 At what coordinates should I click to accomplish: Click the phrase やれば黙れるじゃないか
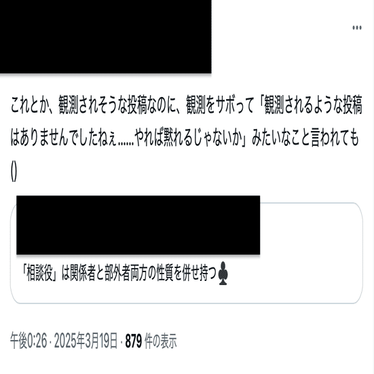click(191, 138)
